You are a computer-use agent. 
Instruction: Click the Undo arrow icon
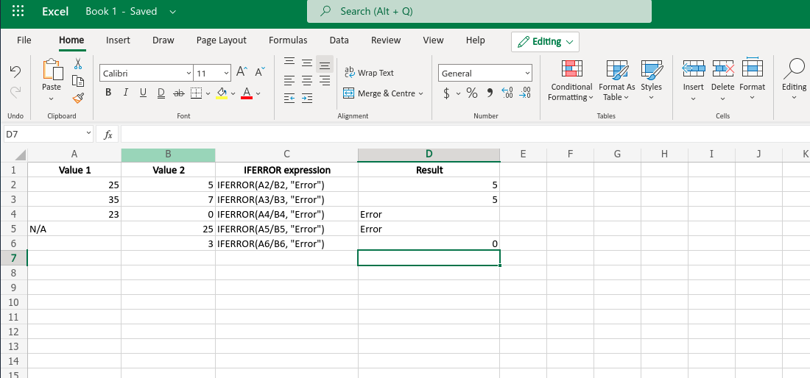(15, 71)
